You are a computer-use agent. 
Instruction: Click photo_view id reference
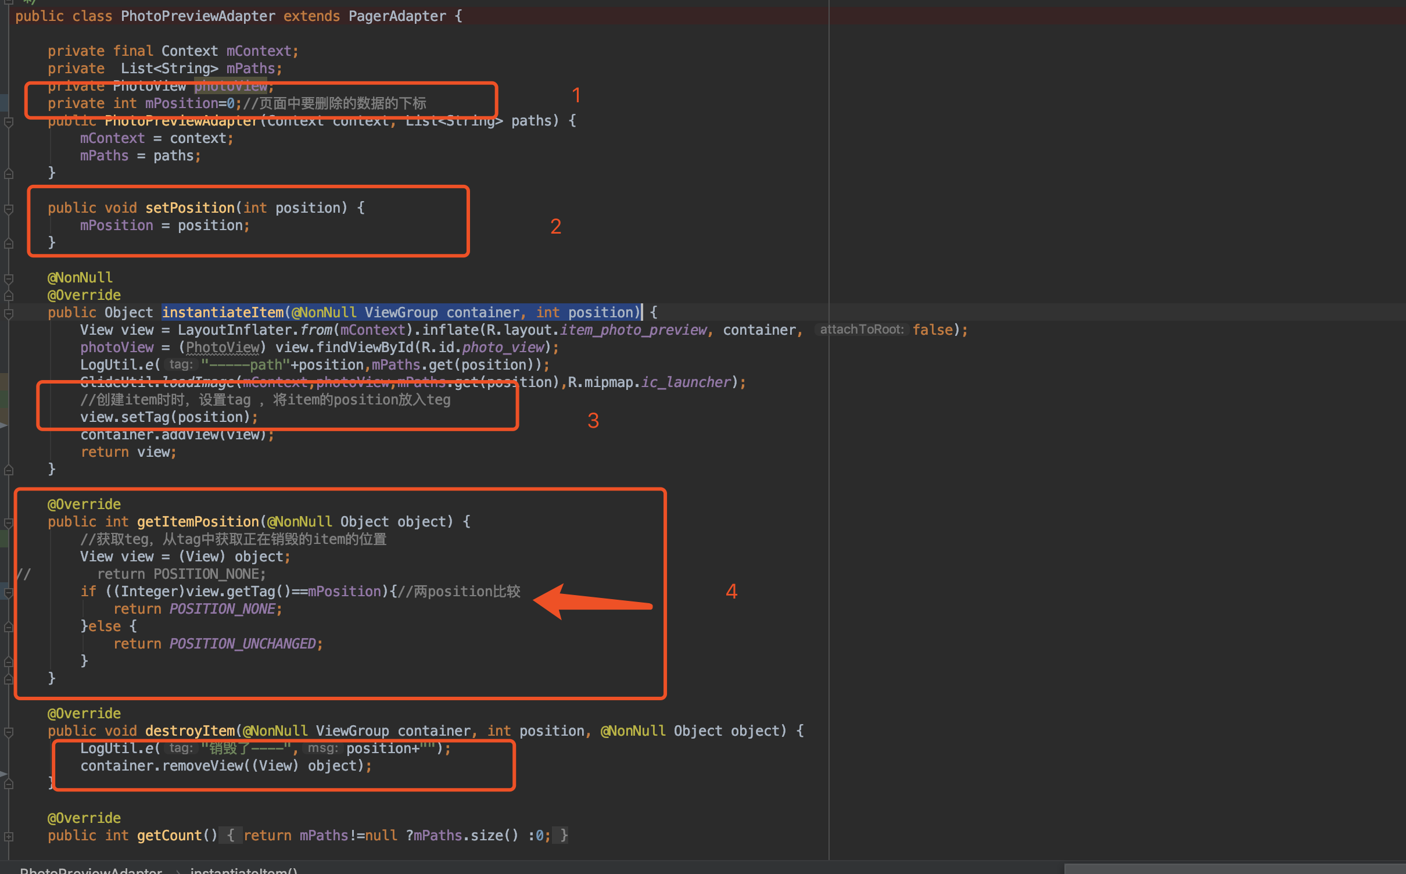pos(503,347)
